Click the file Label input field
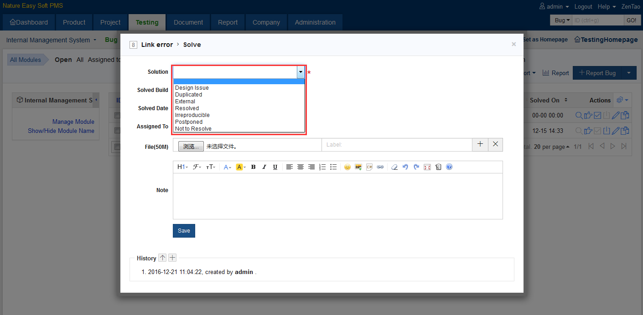The width and height of the screenshot is (643, 315). 397,145
